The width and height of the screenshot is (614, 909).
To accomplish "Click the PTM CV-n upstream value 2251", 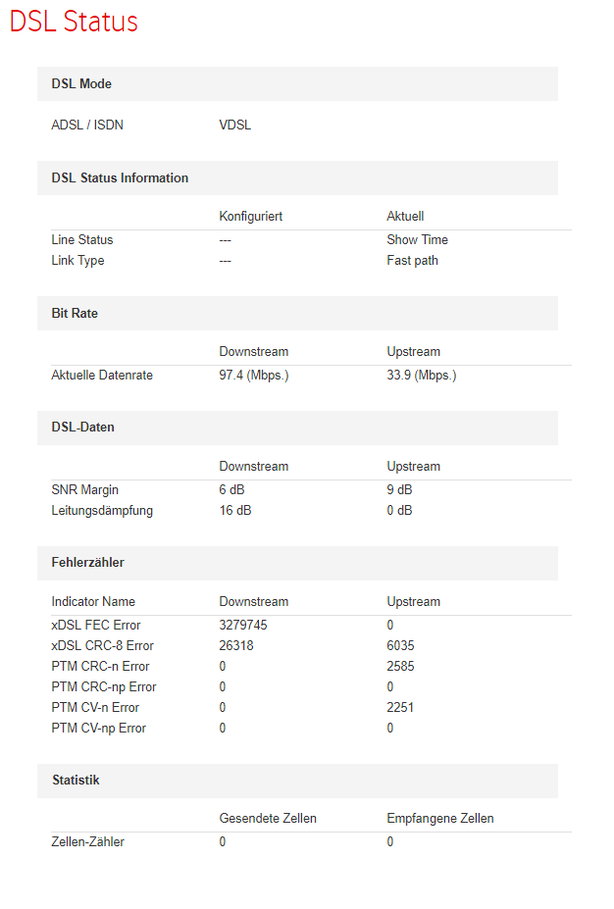I will point(400,708).
